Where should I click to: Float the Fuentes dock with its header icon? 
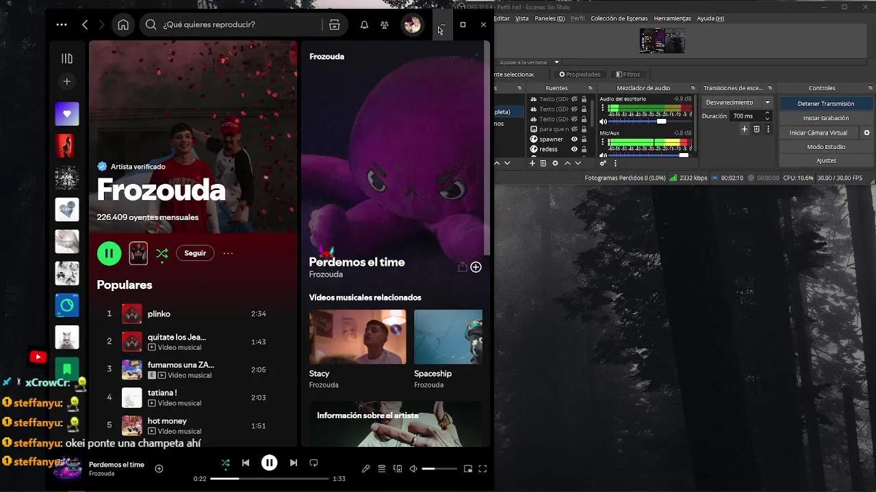[590, 87]
